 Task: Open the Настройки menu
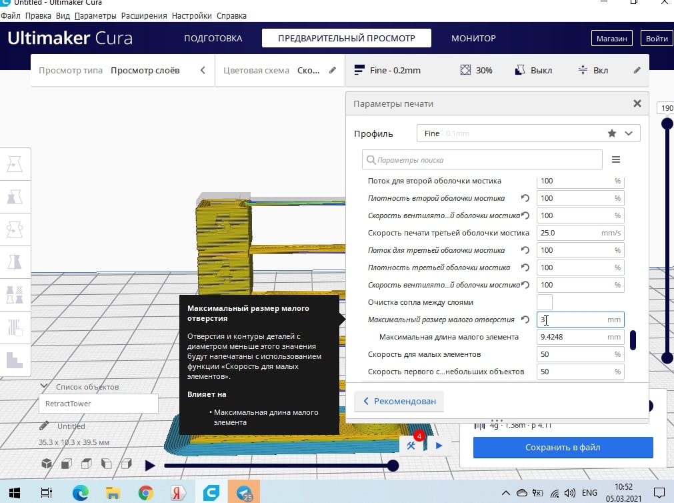click(192, 16)
